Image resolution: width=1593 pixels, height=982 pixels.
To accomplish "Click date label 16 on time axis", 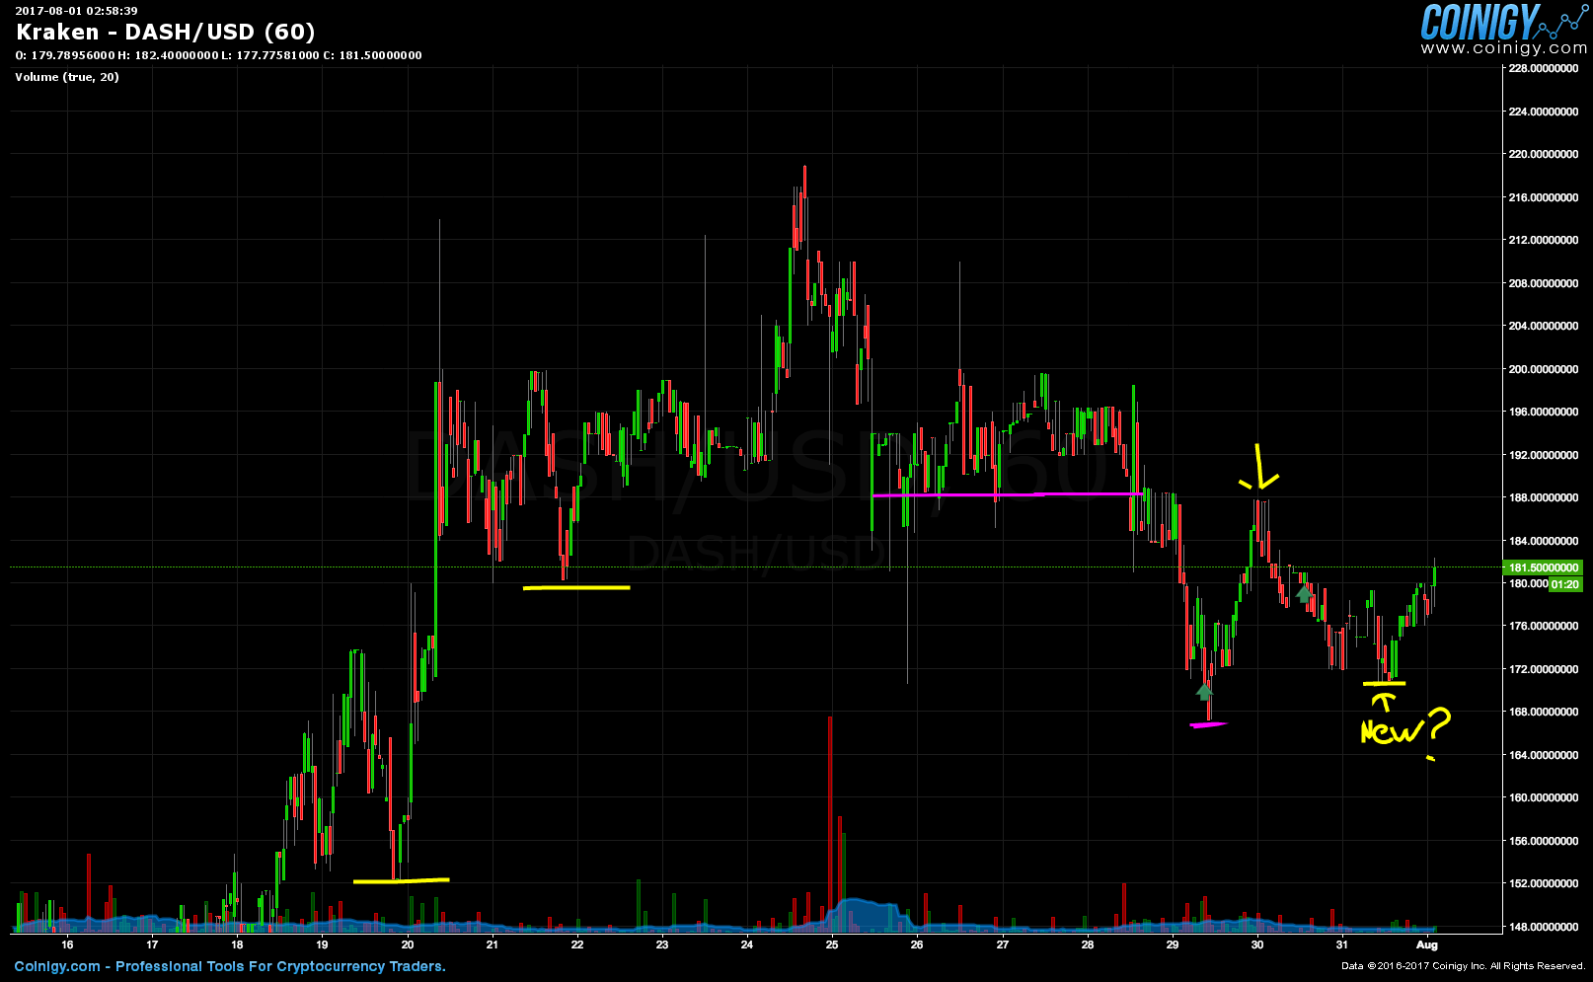I will point(67,944).
